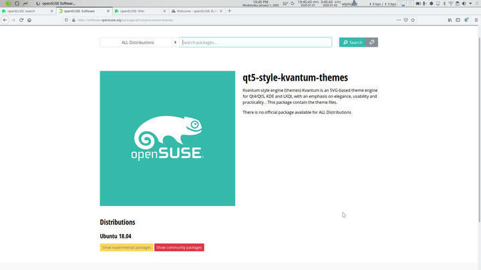Close the Welcome - openSUSE tab
The image size is (481, 270).
(x=221, y=11)
